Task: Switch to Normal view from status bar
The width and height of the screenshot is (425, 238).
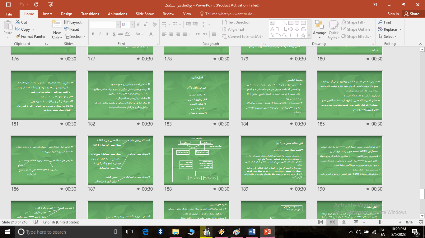Action: pyautogui.click(x=320, y=222)
